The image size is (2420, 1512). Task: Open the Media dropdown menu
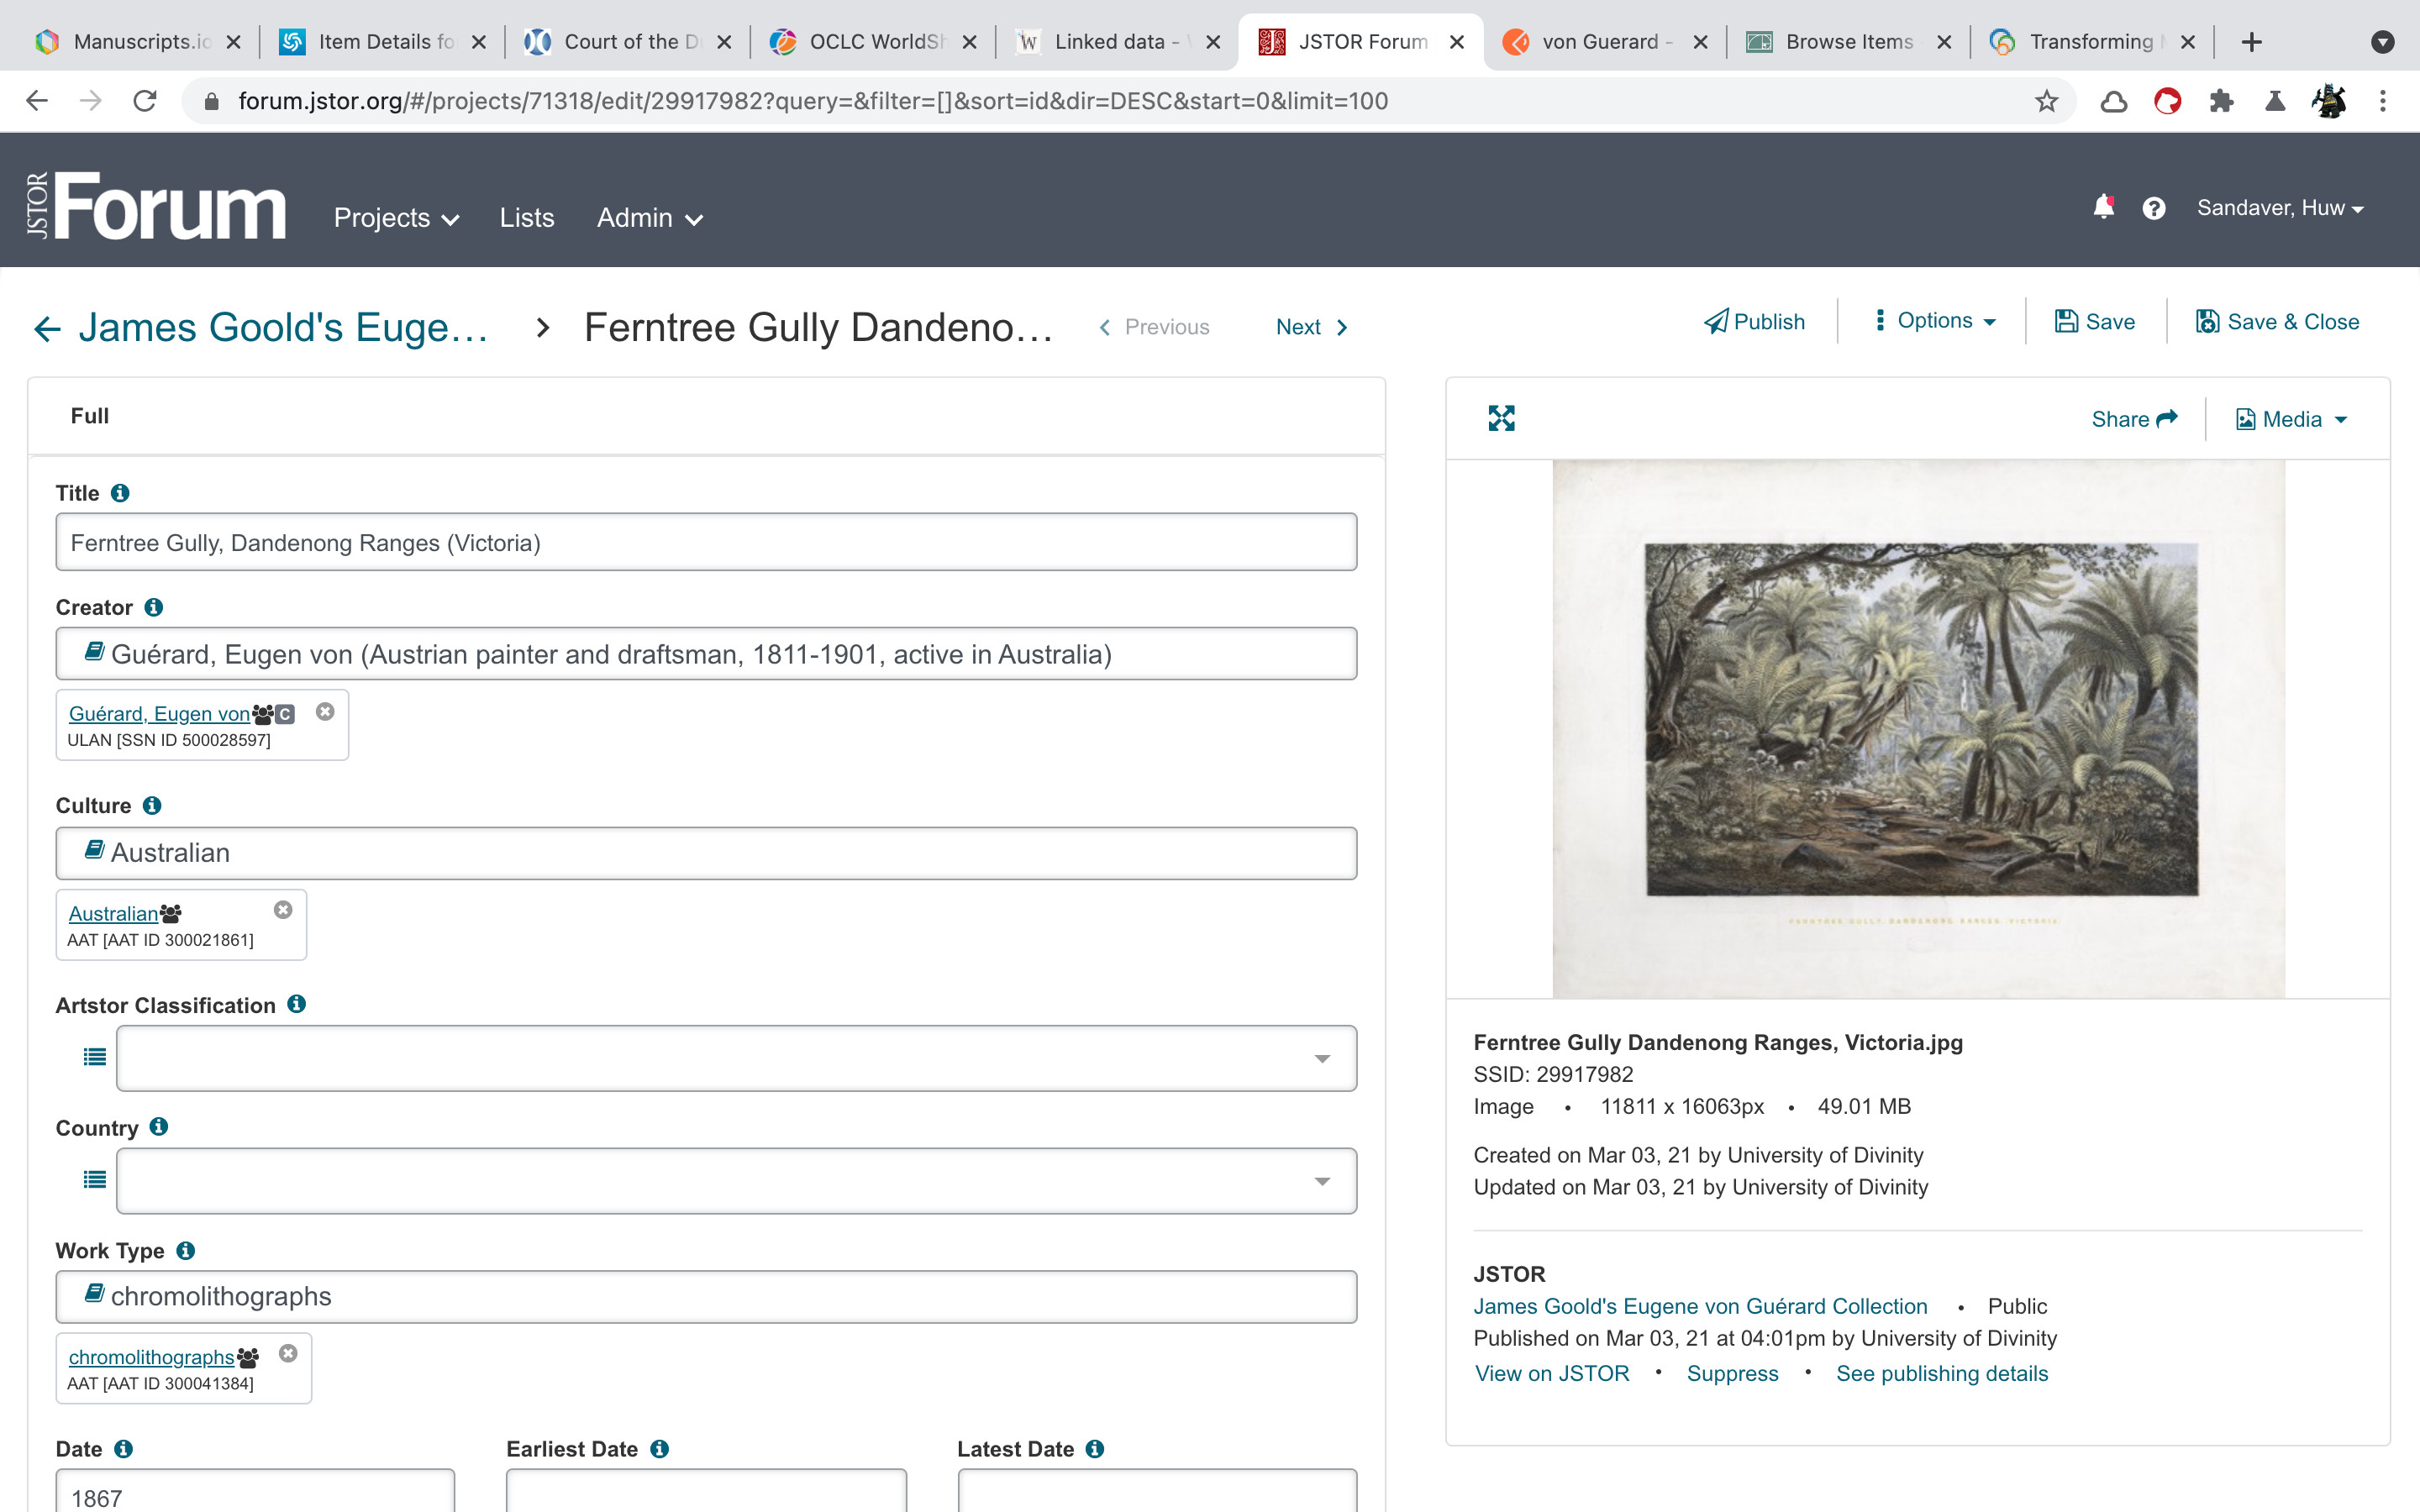(x=2290, y=419)
